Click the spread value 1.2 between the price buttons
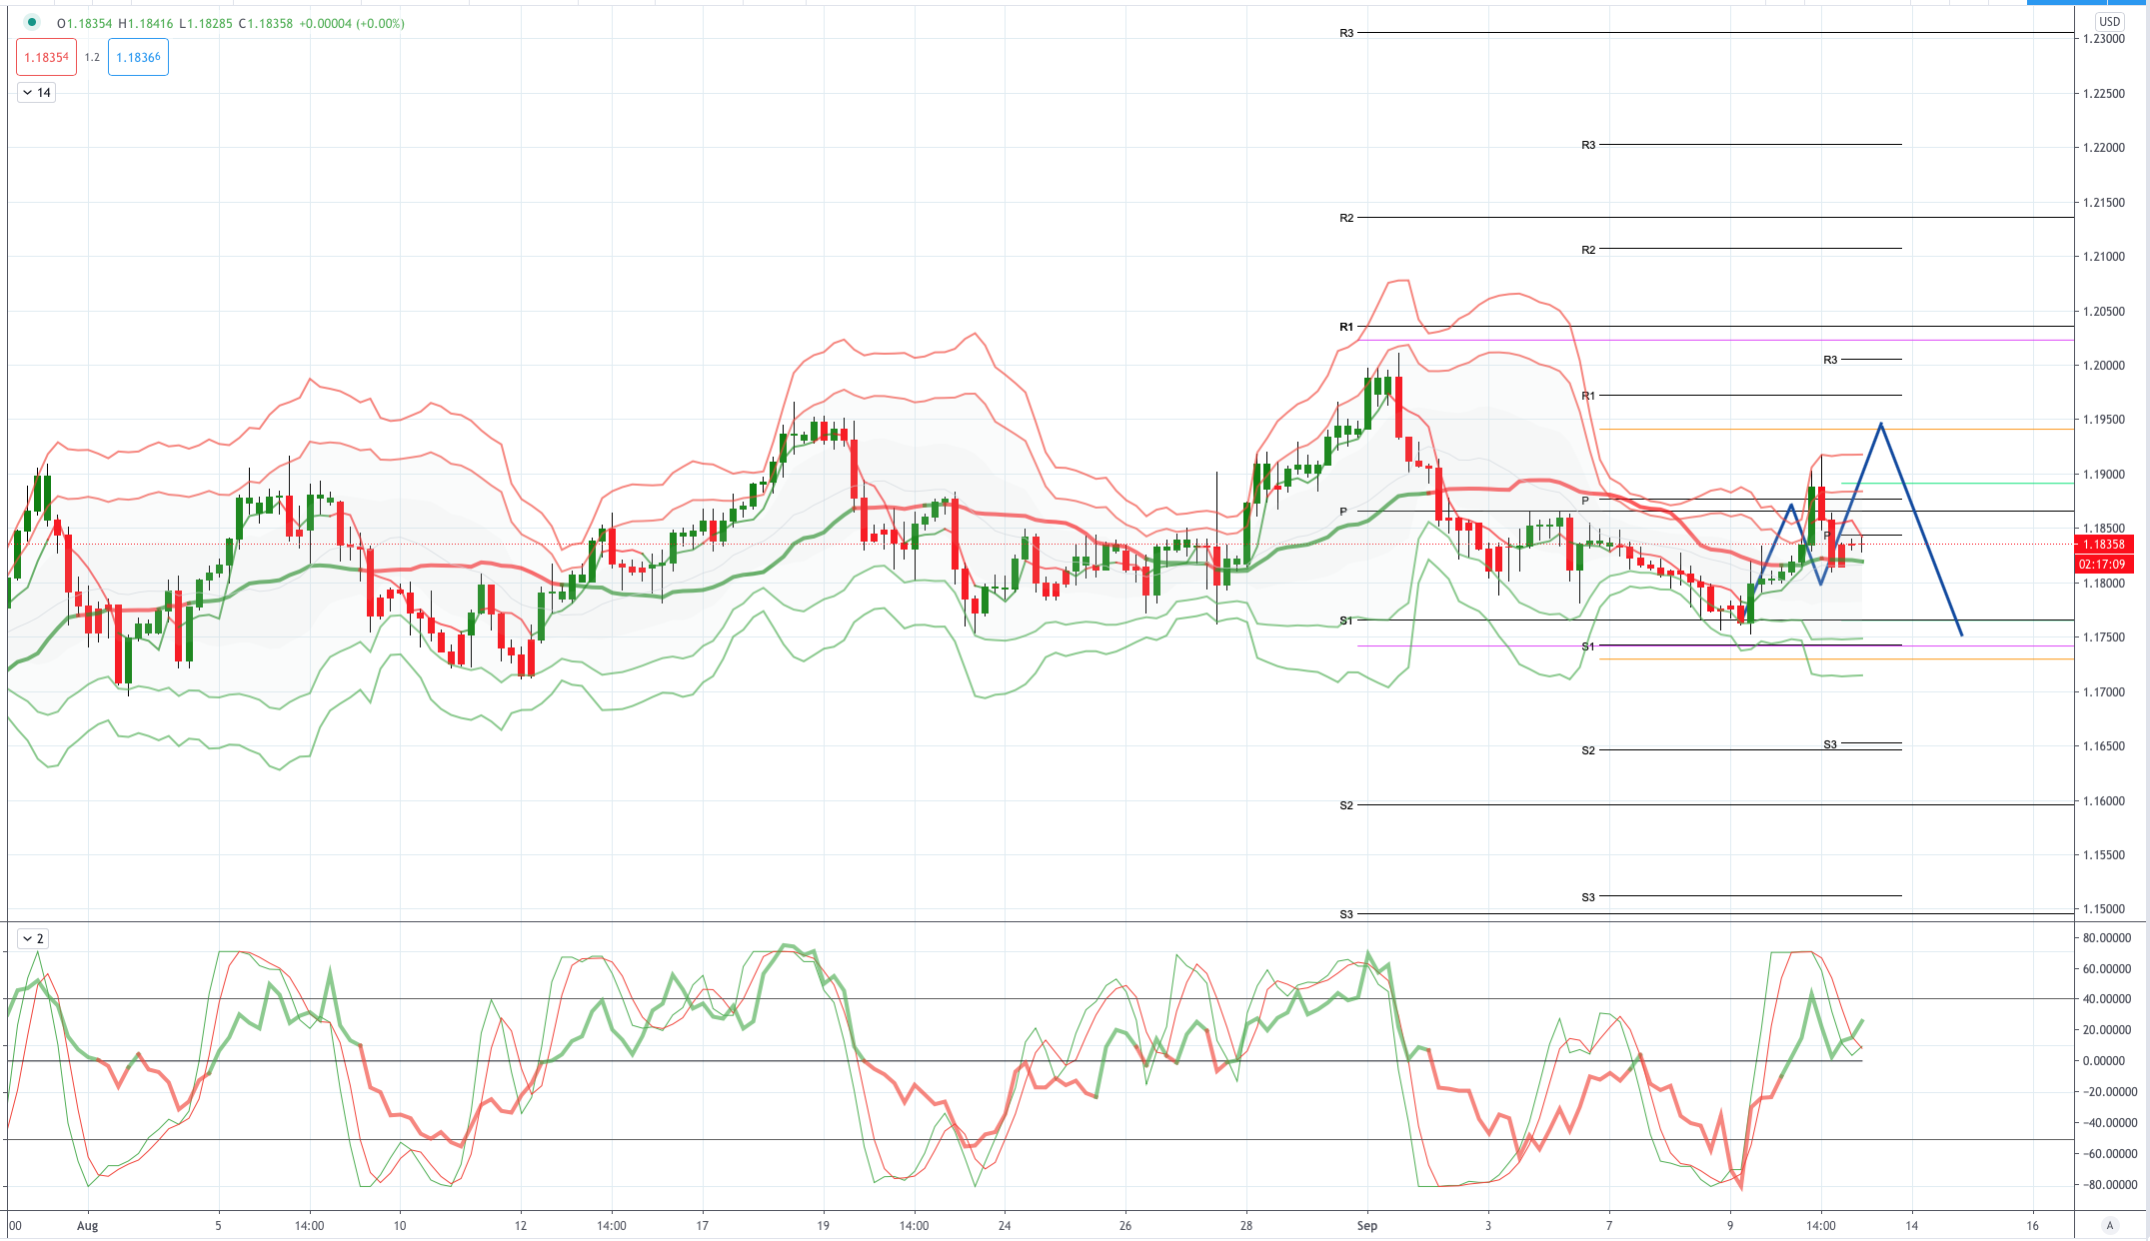The height and width of the screenshot is (1241, 2150). point(92,57)
